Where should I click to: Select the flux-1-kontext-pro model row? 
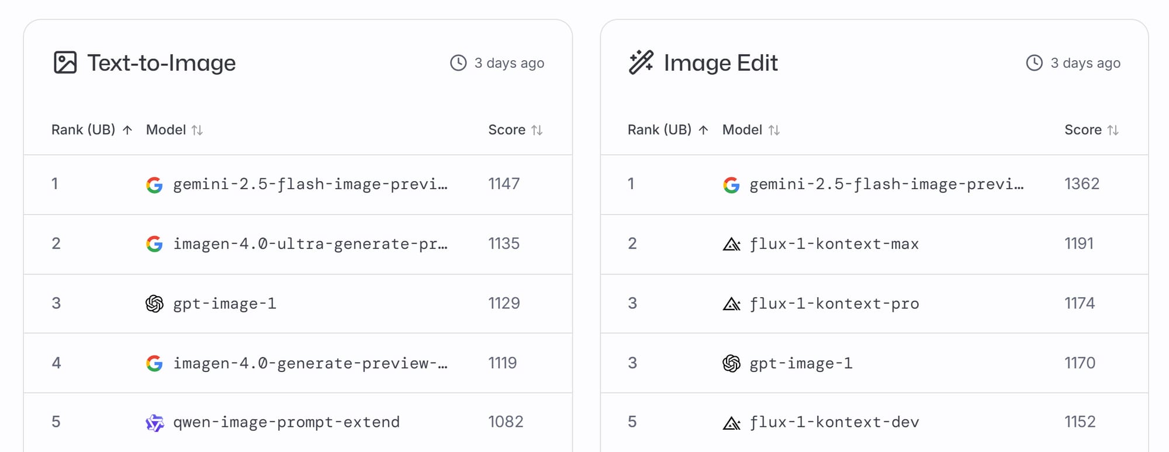pos(874,303)
